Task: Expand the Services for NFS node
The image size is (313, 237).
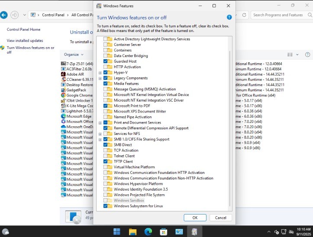Action: pos(100,134)
